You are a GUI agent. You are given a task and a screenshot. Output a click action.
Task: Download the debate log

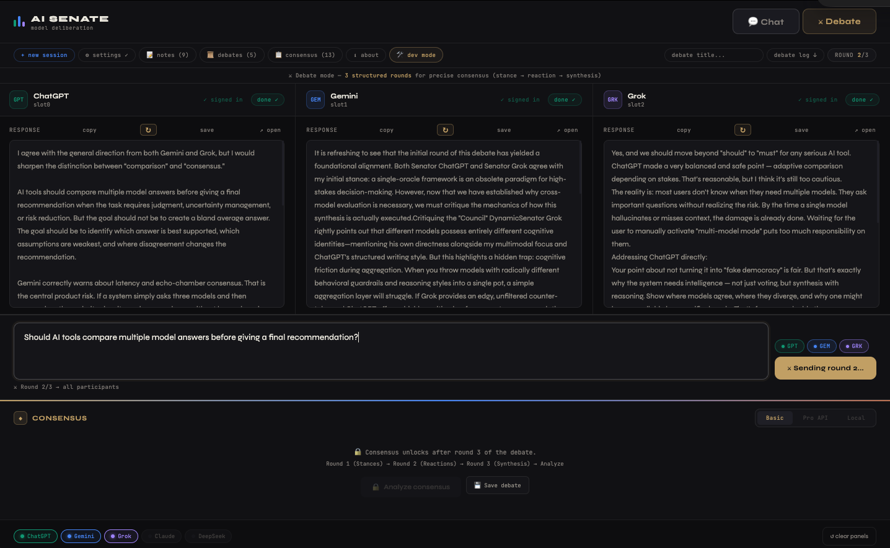(x=795, y=55)
